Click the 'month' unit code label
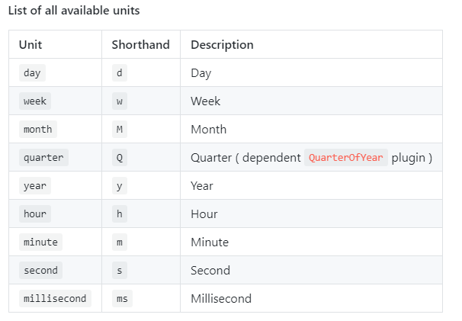462x321 pixels. point(37,129)
